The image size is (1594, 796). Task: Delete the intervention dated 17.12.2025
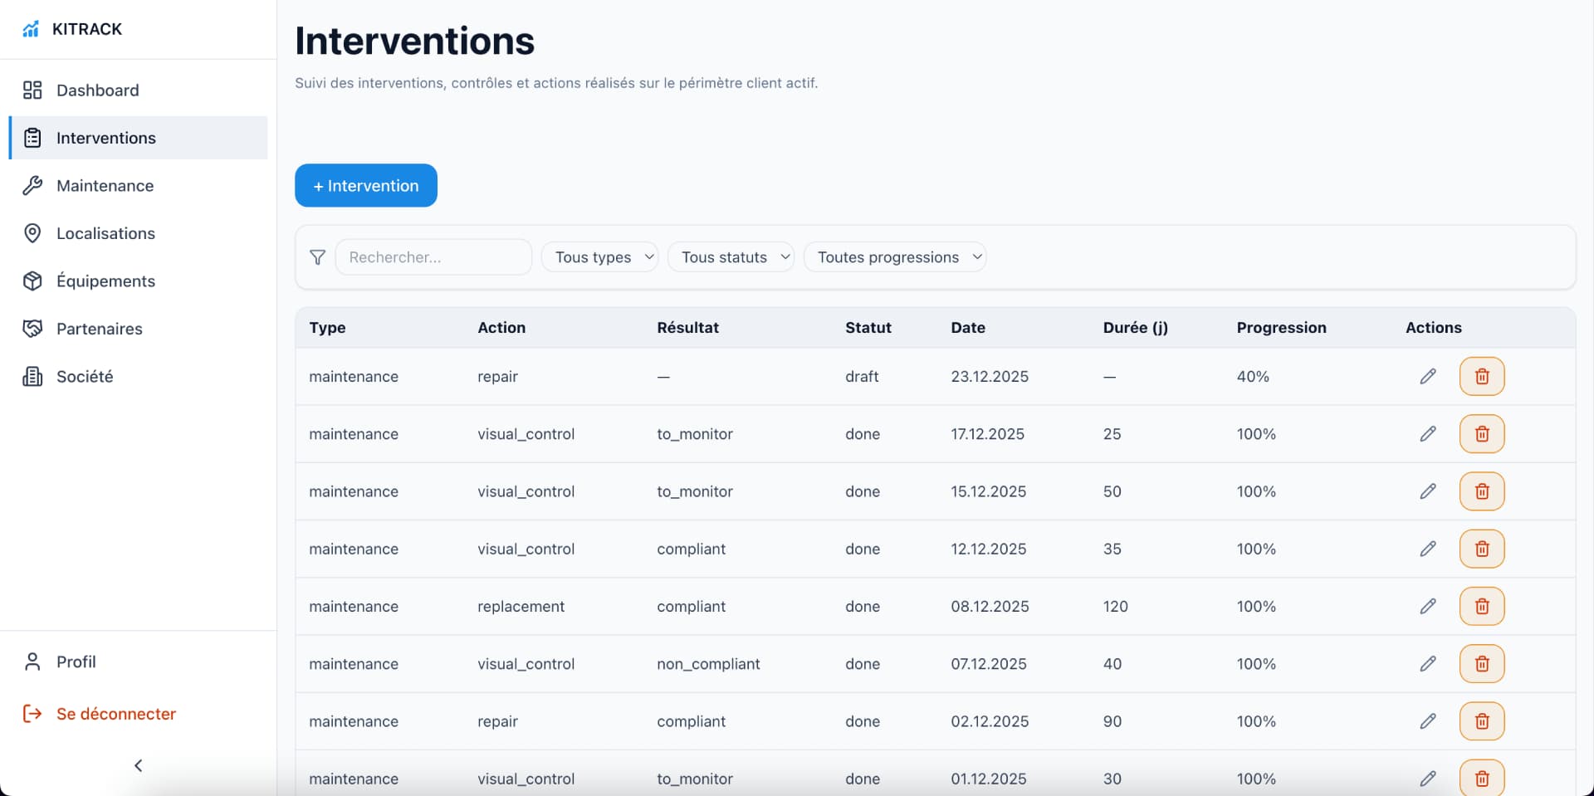coord(1481,434)
